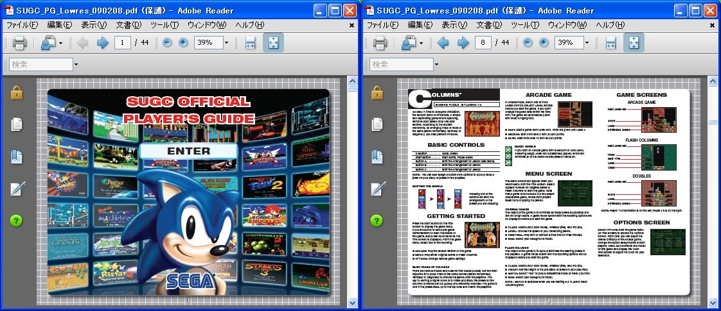Open Bookmarks panel icon in right window sidebar
This screenshot has width=721, height=311.
click(x=377, y=156)
